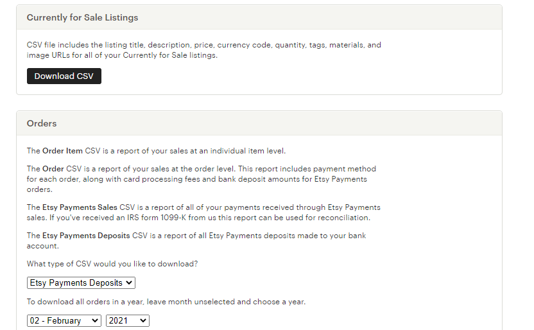The width and height of the screenshot is (534, 330).
Task: Click the arrow on the February month select
Action: coord(96,320)
